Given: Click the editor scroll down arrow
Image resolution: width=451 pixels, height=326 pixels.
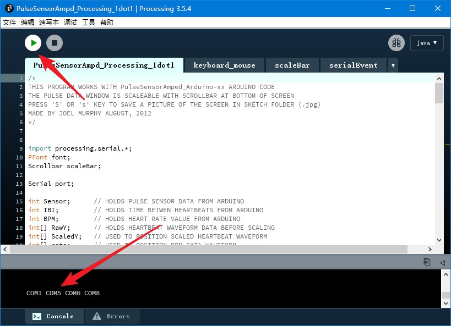Looking at the screenshot, I should (439, 240).
